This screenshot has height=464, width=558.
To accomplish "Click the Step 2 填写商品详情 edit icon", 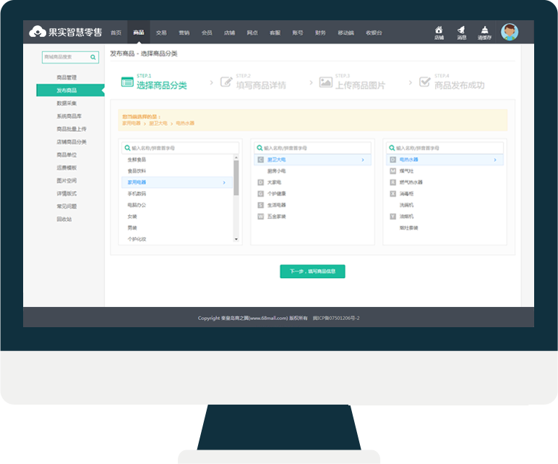I will [x=226, y=82].
